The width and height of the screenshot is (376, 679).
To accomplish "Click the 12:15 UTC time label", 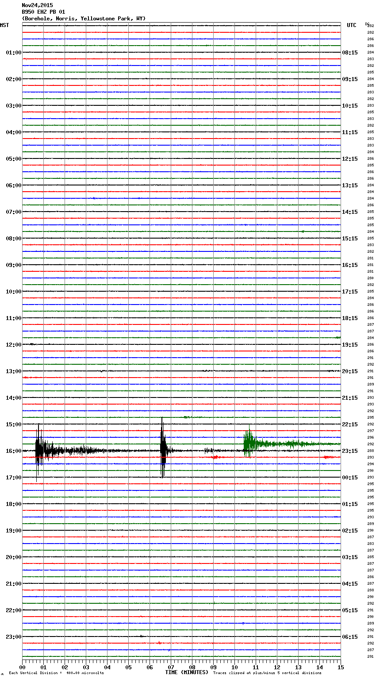I will tap(350, 159).
